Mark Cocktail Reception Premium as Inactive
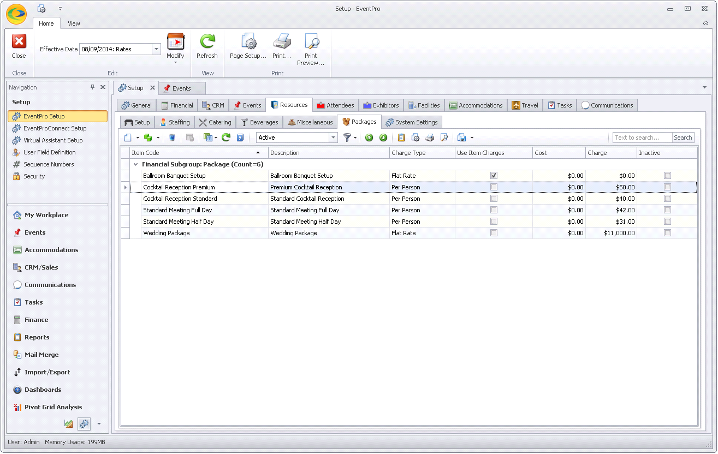Image resolution: width=718 pixels, height=454 pixels. [x=667, y=187]
